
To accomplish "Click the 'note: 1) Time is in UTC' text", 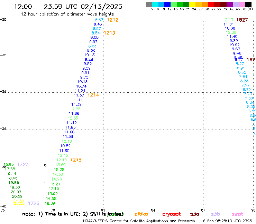I will click(x=51, y=214).
